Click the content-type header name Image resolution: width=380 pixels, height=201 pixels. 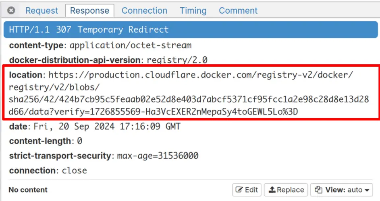36,45
